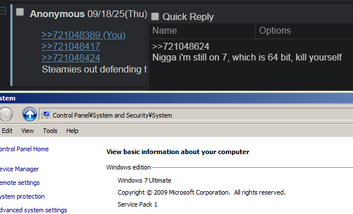Screen dimensions: 353x214
Task: Open the Edit menu
Action: (7, 131)
